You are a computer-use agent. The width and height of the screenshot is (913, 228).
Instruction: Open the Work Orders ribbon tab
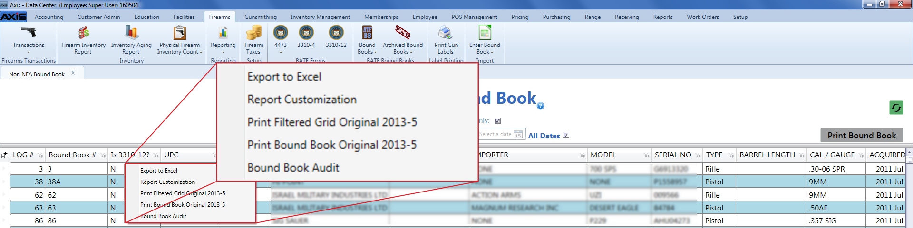[x=703, y=17]
